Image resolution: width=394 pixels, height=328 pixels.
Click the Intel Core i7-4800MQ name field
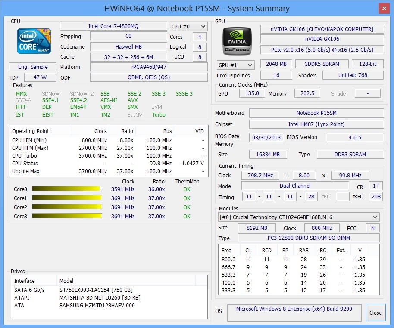coord(113,26)
